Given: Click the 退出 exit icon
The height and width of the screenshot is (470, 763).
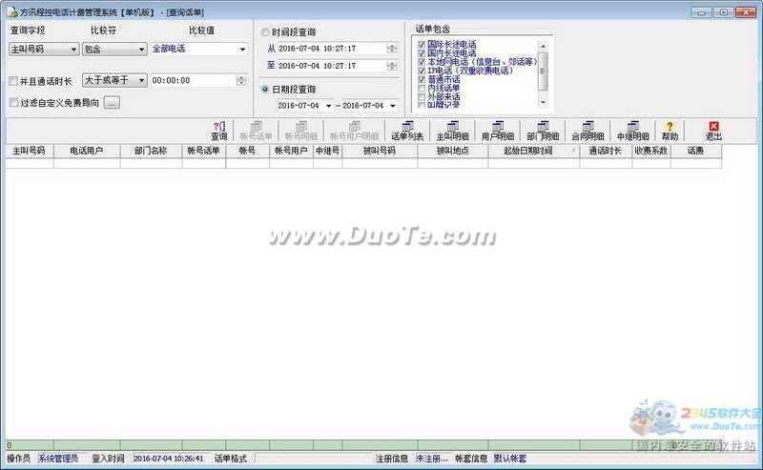Looking at the screenshot, I should coord(713,131).
